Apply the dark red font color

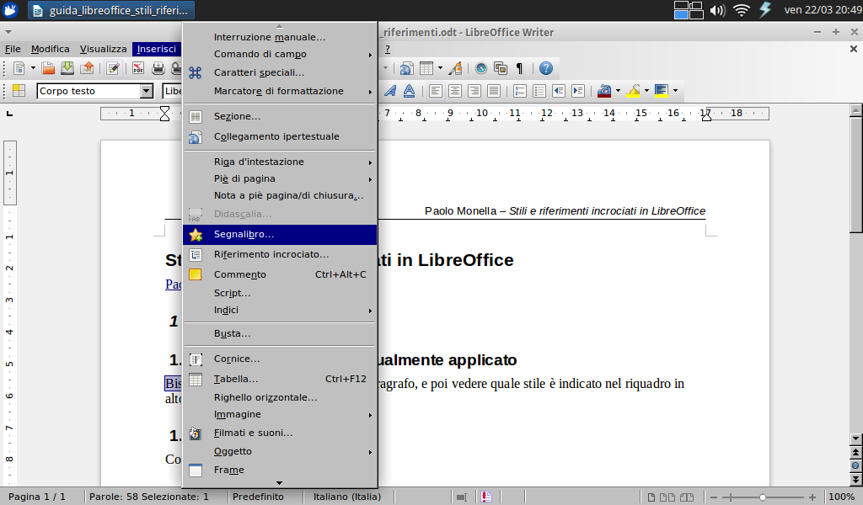tap(604, 91)
